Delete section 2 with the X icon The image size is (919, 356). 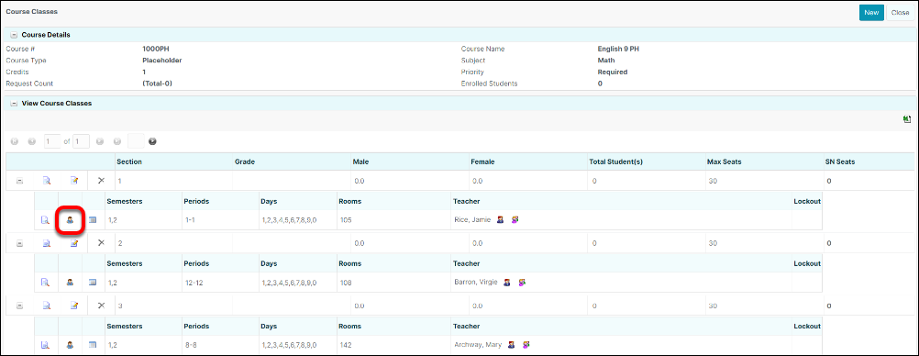click(101, 242)
